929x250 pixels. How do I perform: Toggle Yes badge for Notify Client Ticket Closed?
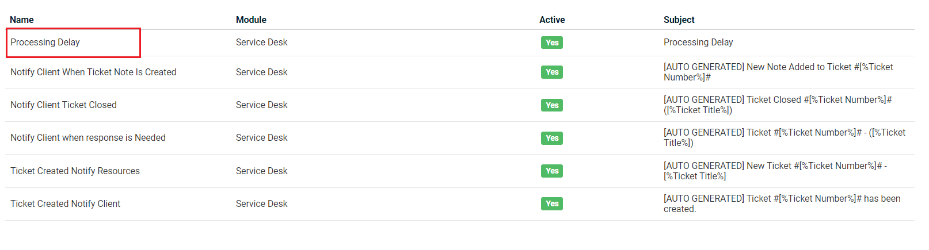(552, 105)
